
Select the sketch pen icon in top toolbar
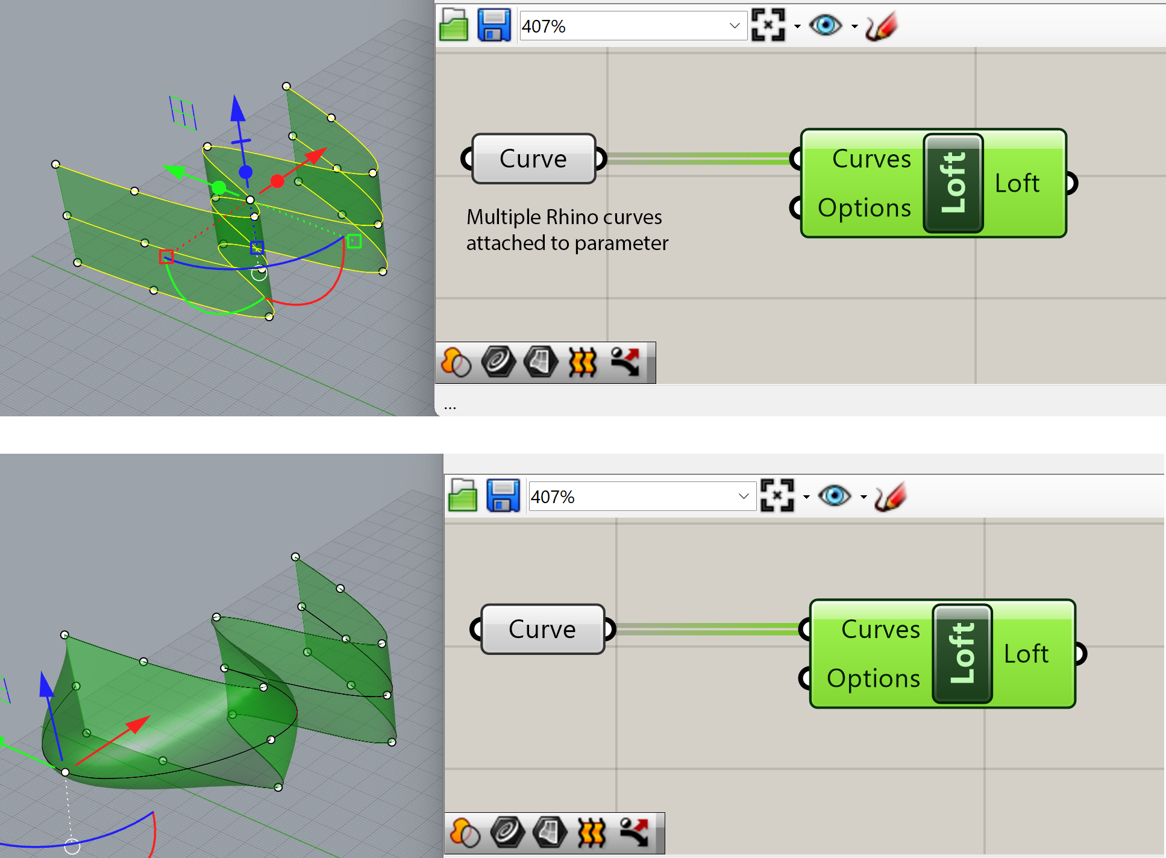tap(882, 27)
